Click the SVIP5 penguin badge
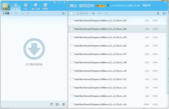Image resolution: width=169 pixels, height=109 pixels. 101,6
